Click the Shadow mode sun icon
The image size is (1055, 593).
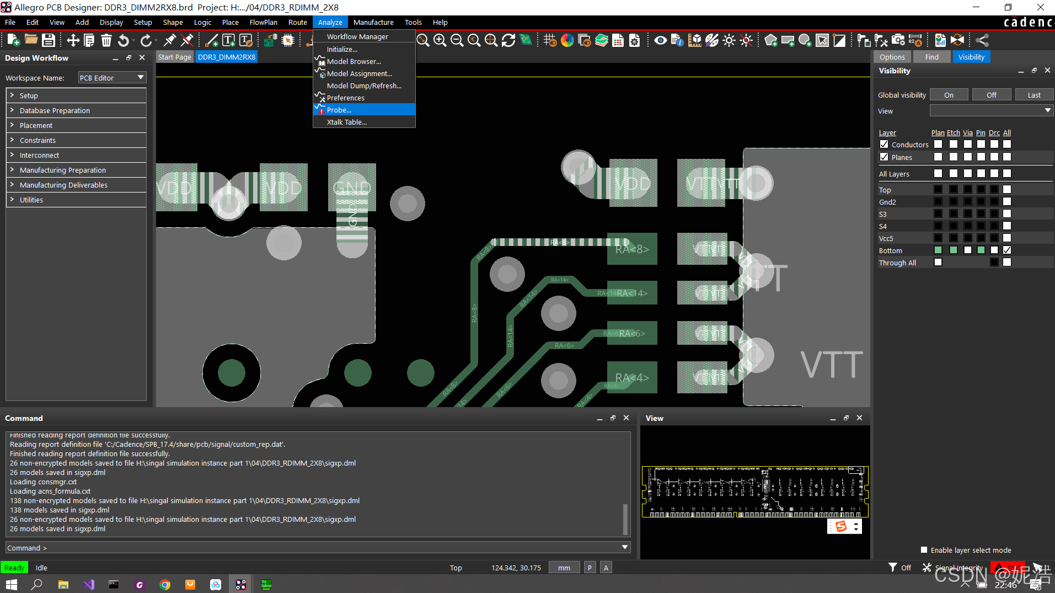(729, 40)
